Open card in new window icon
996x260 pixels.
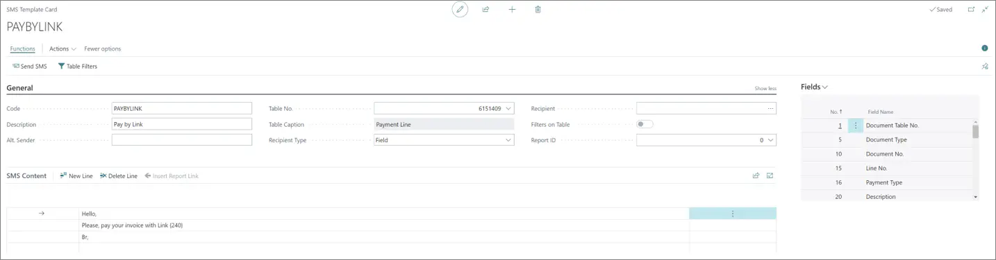(971, 10)
